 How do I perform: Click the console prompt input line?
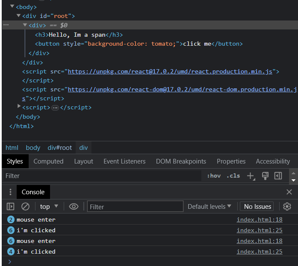(x=150, y=261)
